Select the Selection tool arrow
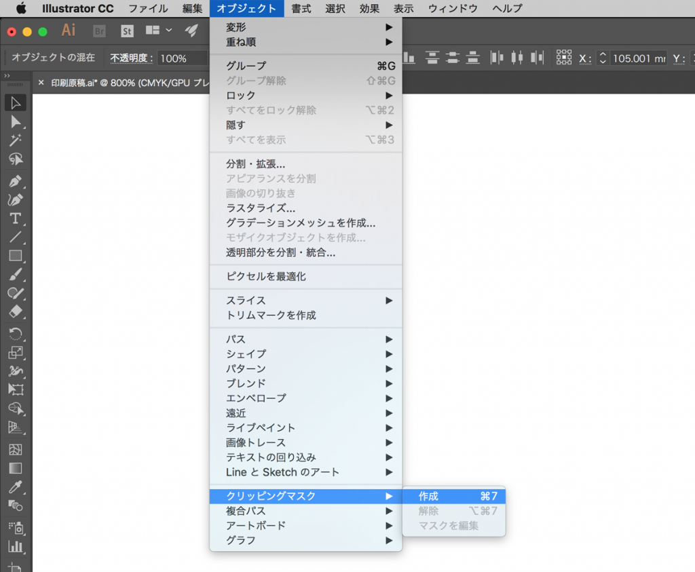The width and height of the screenshot is (695, 572). tap(16, 102)
